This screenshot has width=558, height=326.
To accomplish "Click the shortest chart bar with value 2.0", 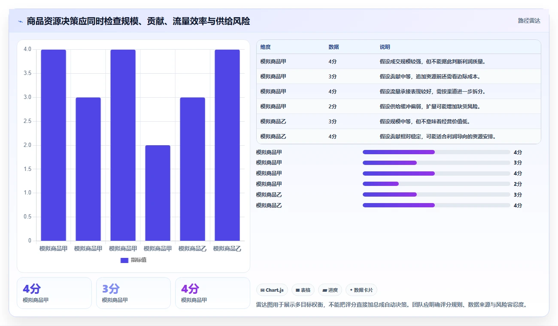I will (158, 193).
